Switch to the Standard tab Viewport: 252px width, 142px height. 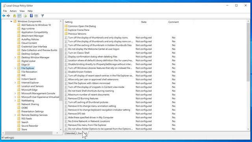(82, 133)
